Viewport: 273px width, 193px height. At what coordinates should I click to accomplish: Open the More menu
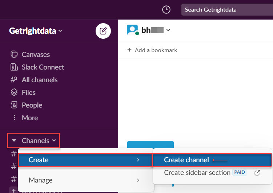30,118
